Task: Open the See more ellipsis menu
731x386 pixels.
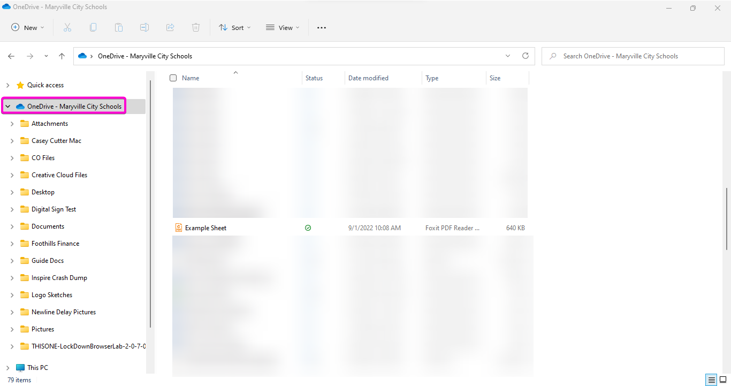Action: click(322, 28)
